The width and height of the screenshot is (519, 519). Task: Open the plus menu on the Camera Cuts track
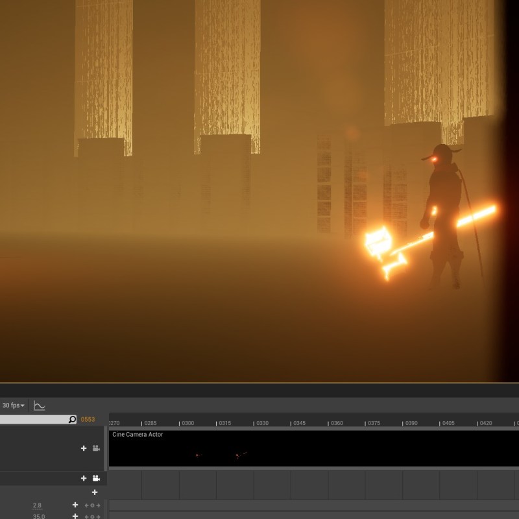pyautogui.click(x=83, y=448)
